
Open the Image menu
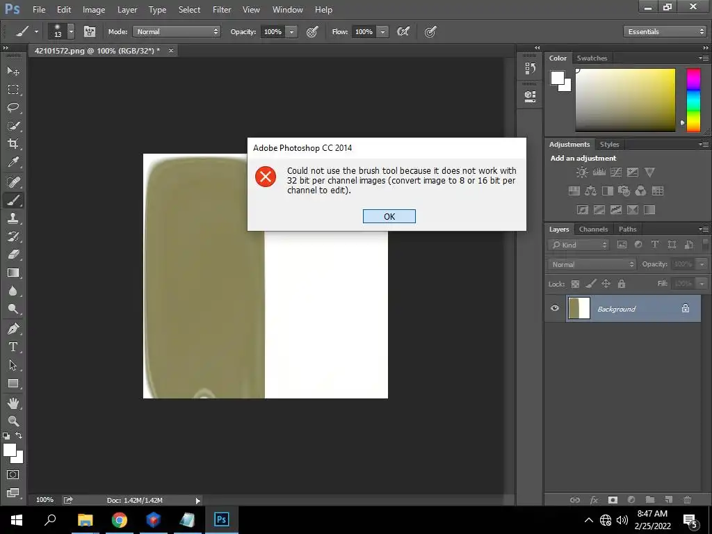[x=94, y=10]
